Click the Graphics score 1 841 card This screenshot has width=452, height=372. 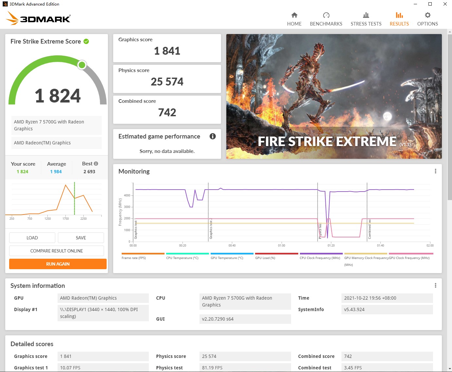coord(167,48)
